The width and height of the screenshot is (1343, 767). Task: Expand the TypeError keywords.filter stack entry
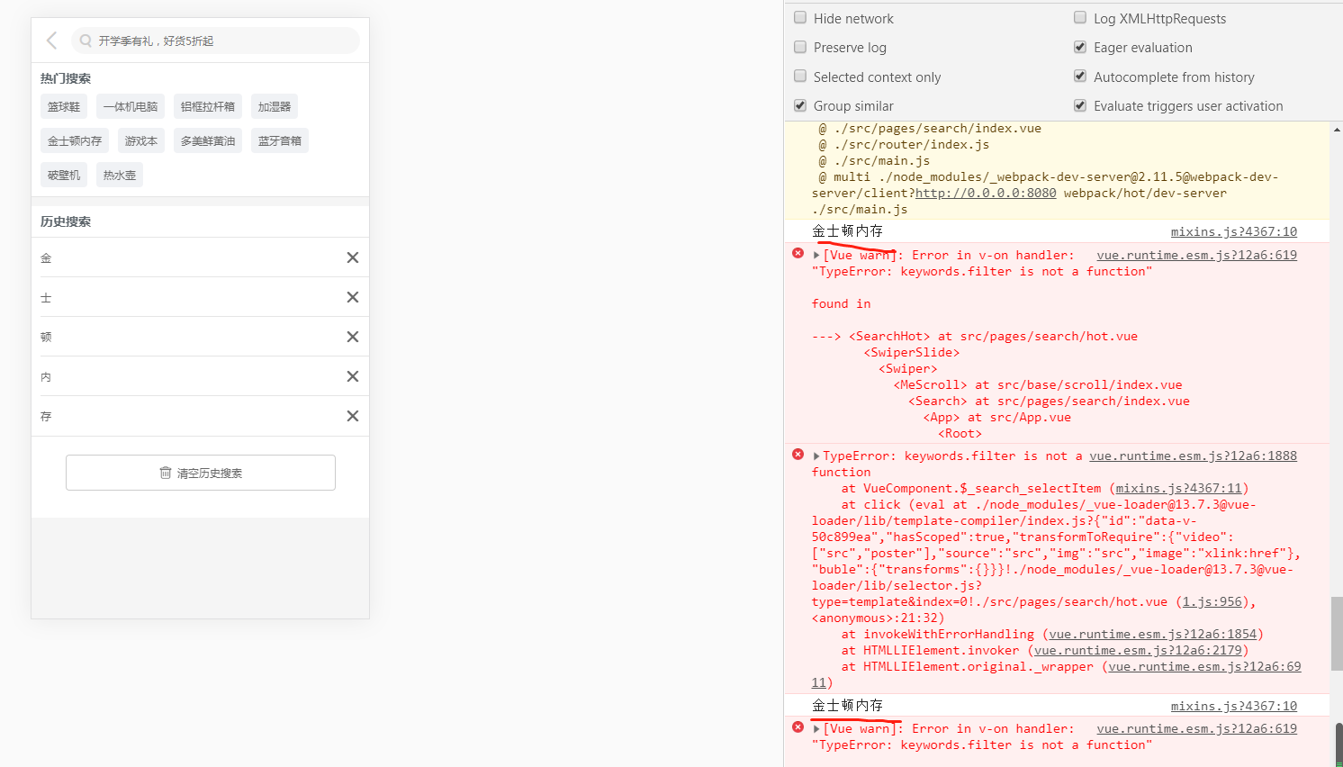(x=816, y=456)
